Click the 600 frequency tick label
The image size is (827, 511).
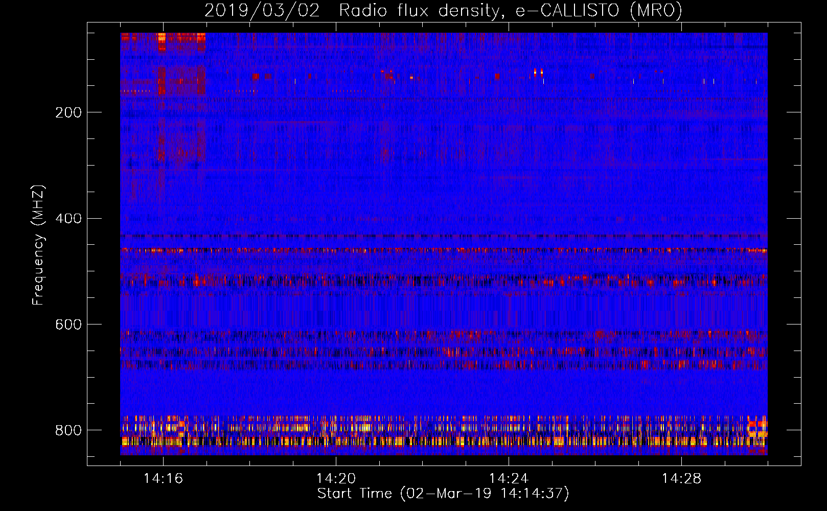[68, 324]
